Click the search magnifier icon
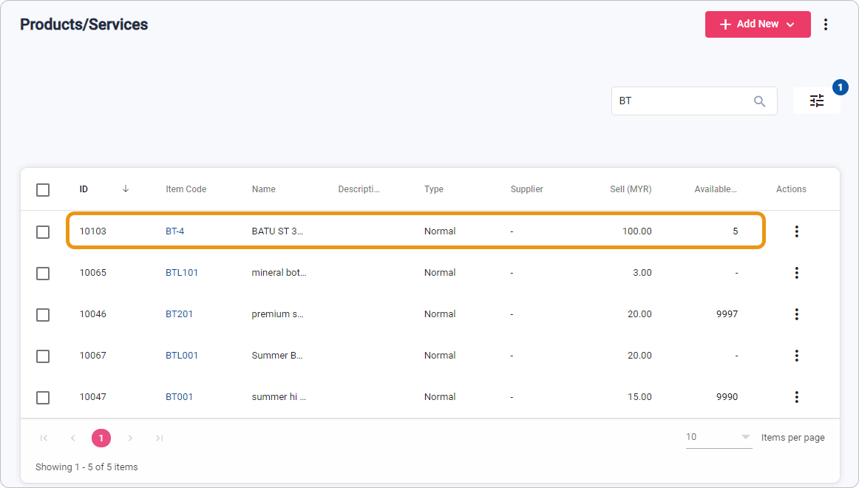The image size is (859, 488). pyautogui.click(x=759, y=101)
